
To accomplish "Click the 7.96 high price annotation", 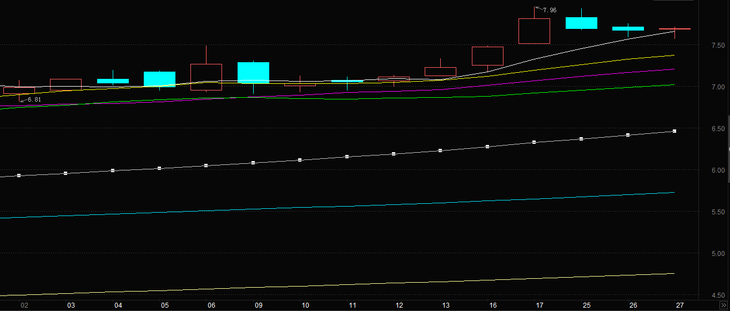I will pos(550,10).
